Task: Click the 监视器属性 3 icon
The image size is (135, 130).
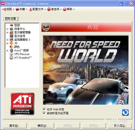Action: (12, 40)
